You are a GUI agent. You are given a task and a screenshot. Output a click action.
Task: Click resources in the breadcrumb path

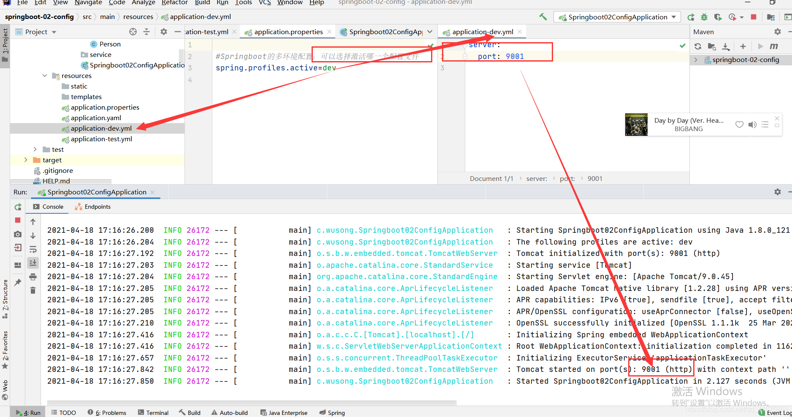[x=138, y=17]
